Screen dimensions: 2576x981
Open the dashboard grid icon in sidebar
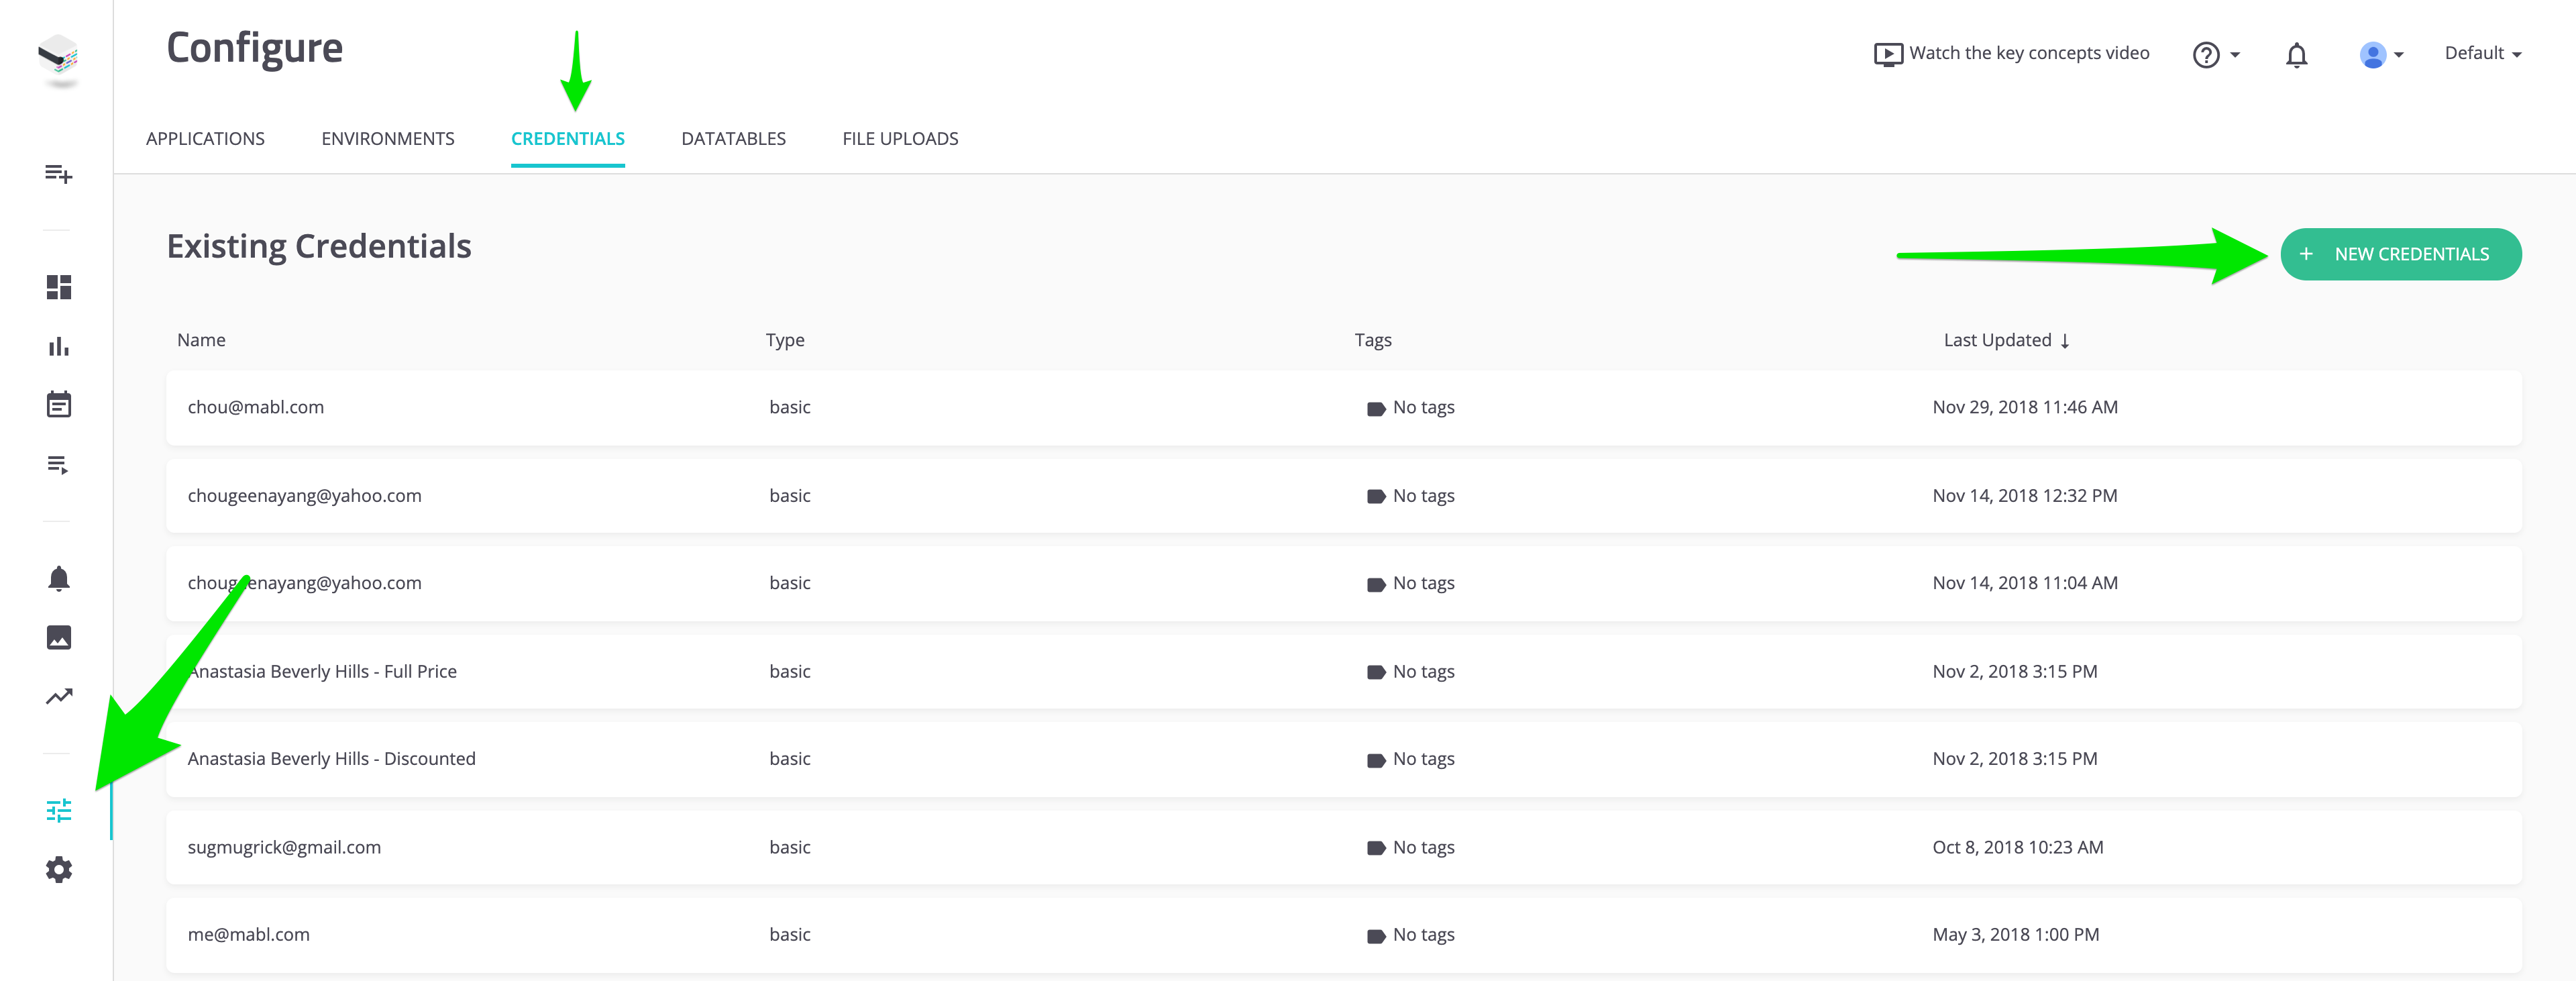tap(59, 287)
